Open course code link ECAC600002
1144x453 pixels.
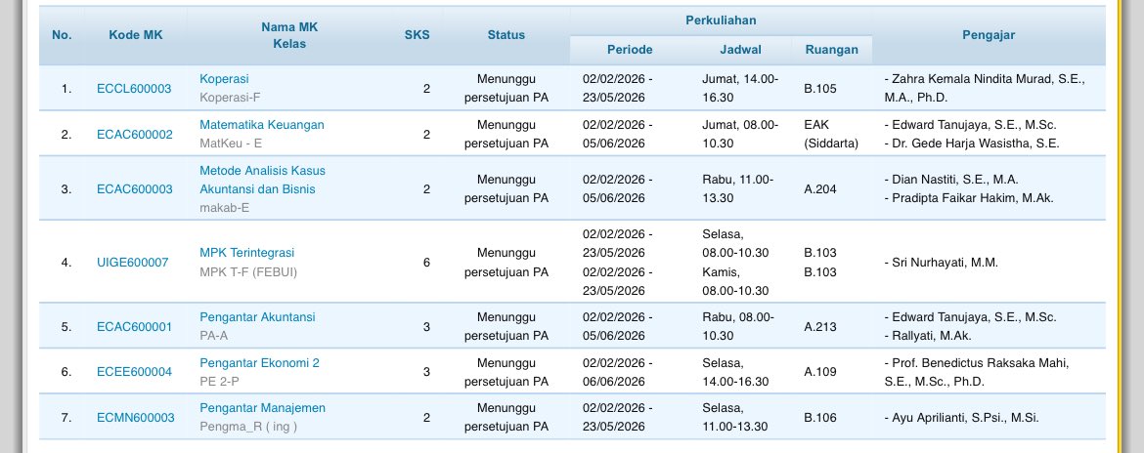(135, 135)
